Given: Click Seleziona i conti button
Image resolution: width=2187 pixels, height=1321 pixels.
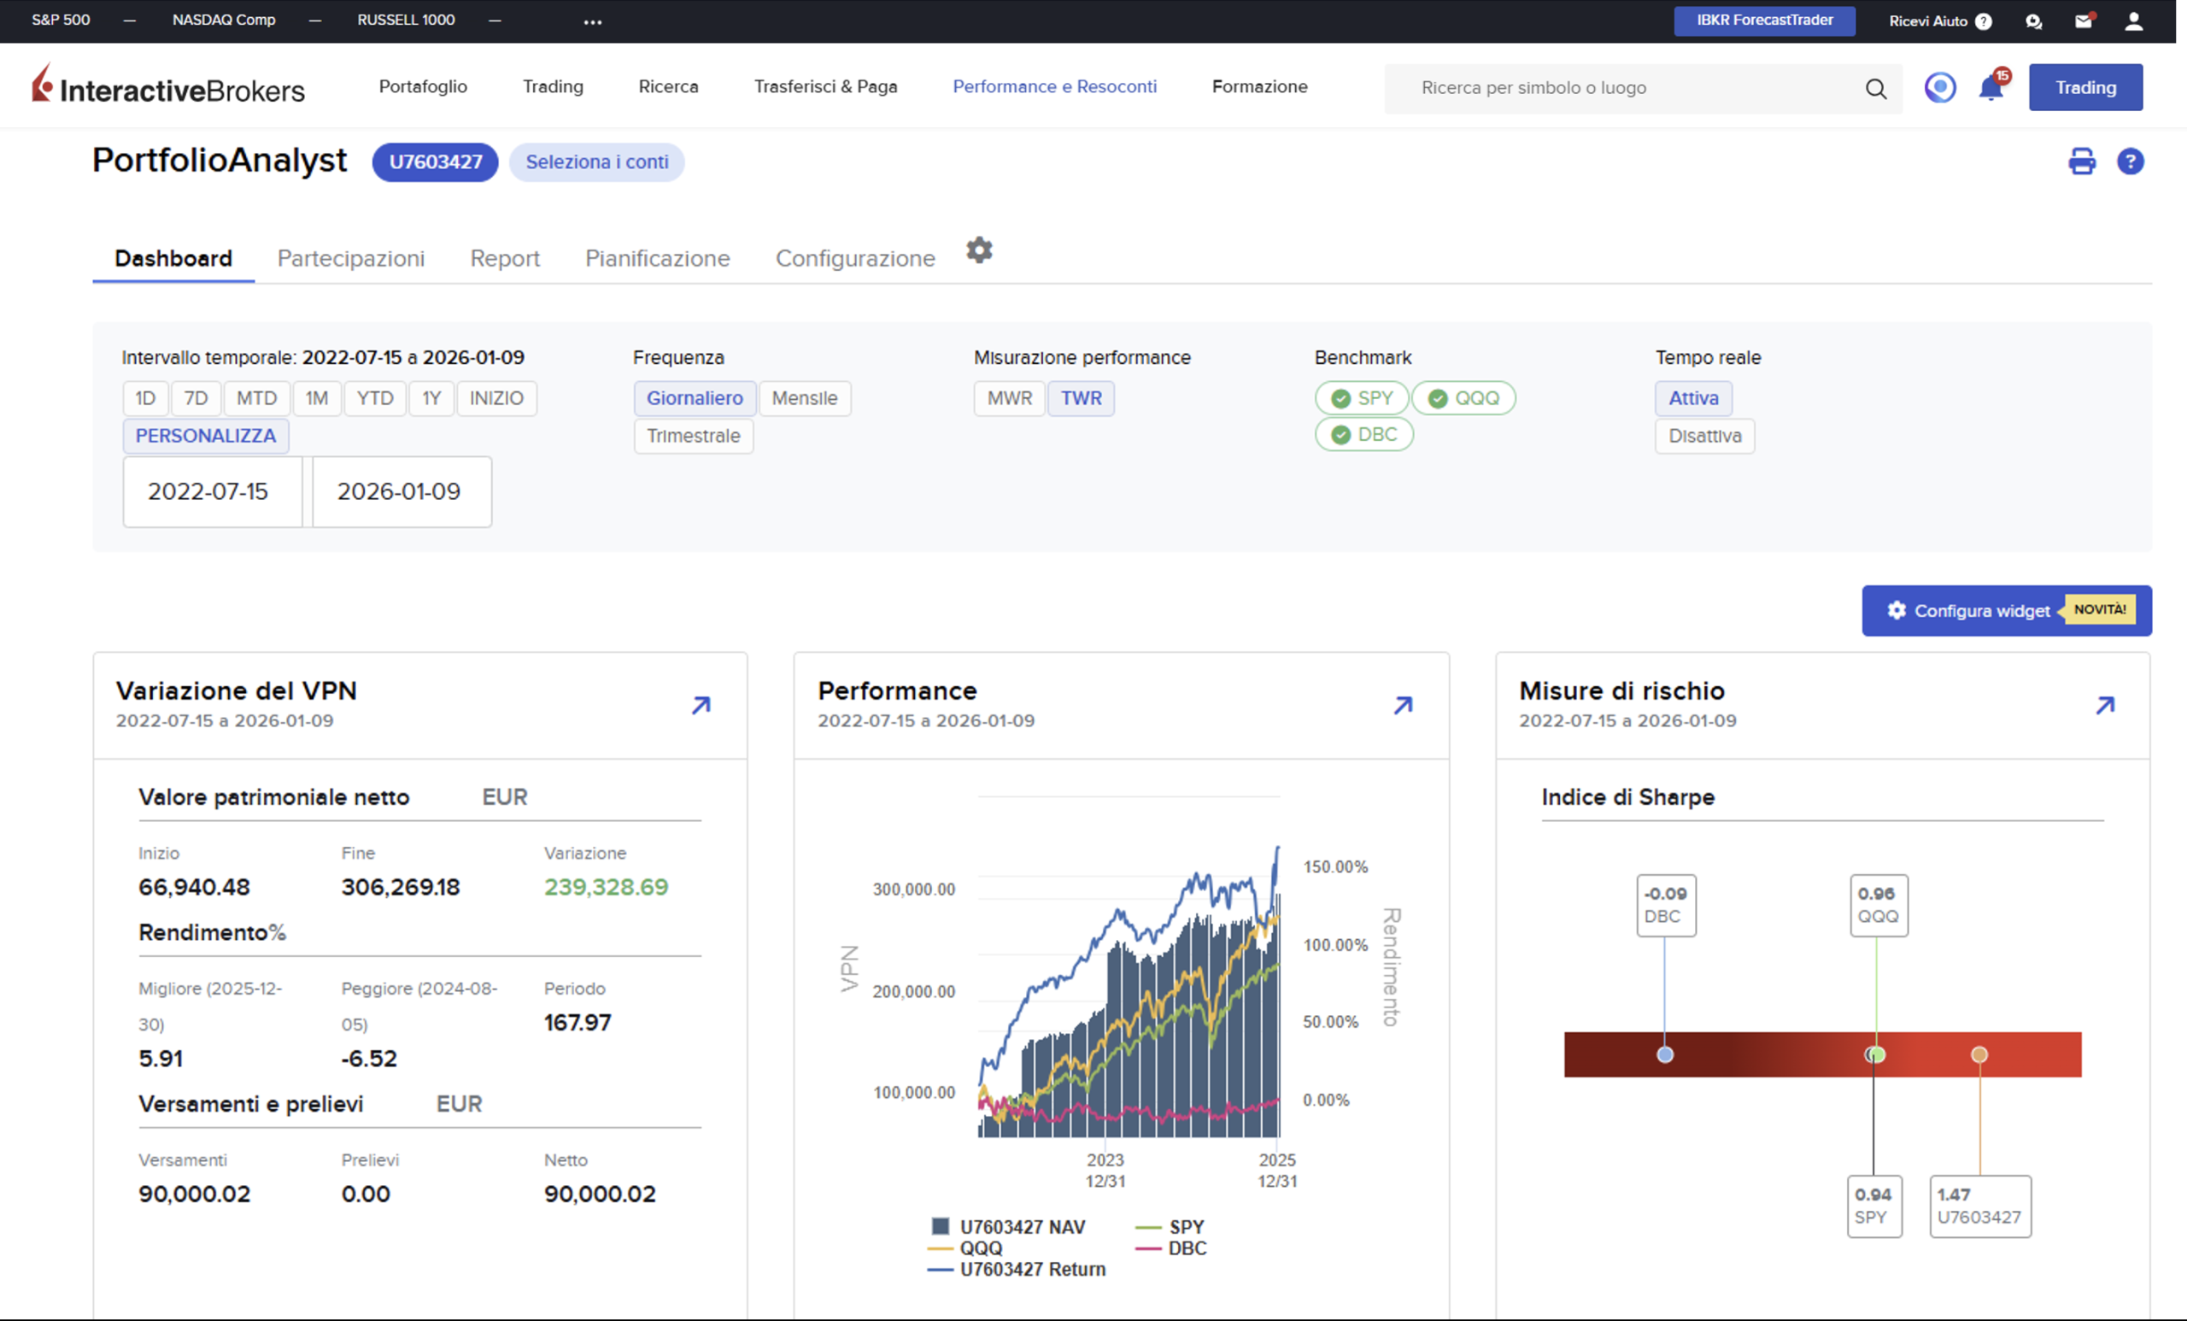Looking at the screenshot, I should pyautogui.click(x=596, y=161).
